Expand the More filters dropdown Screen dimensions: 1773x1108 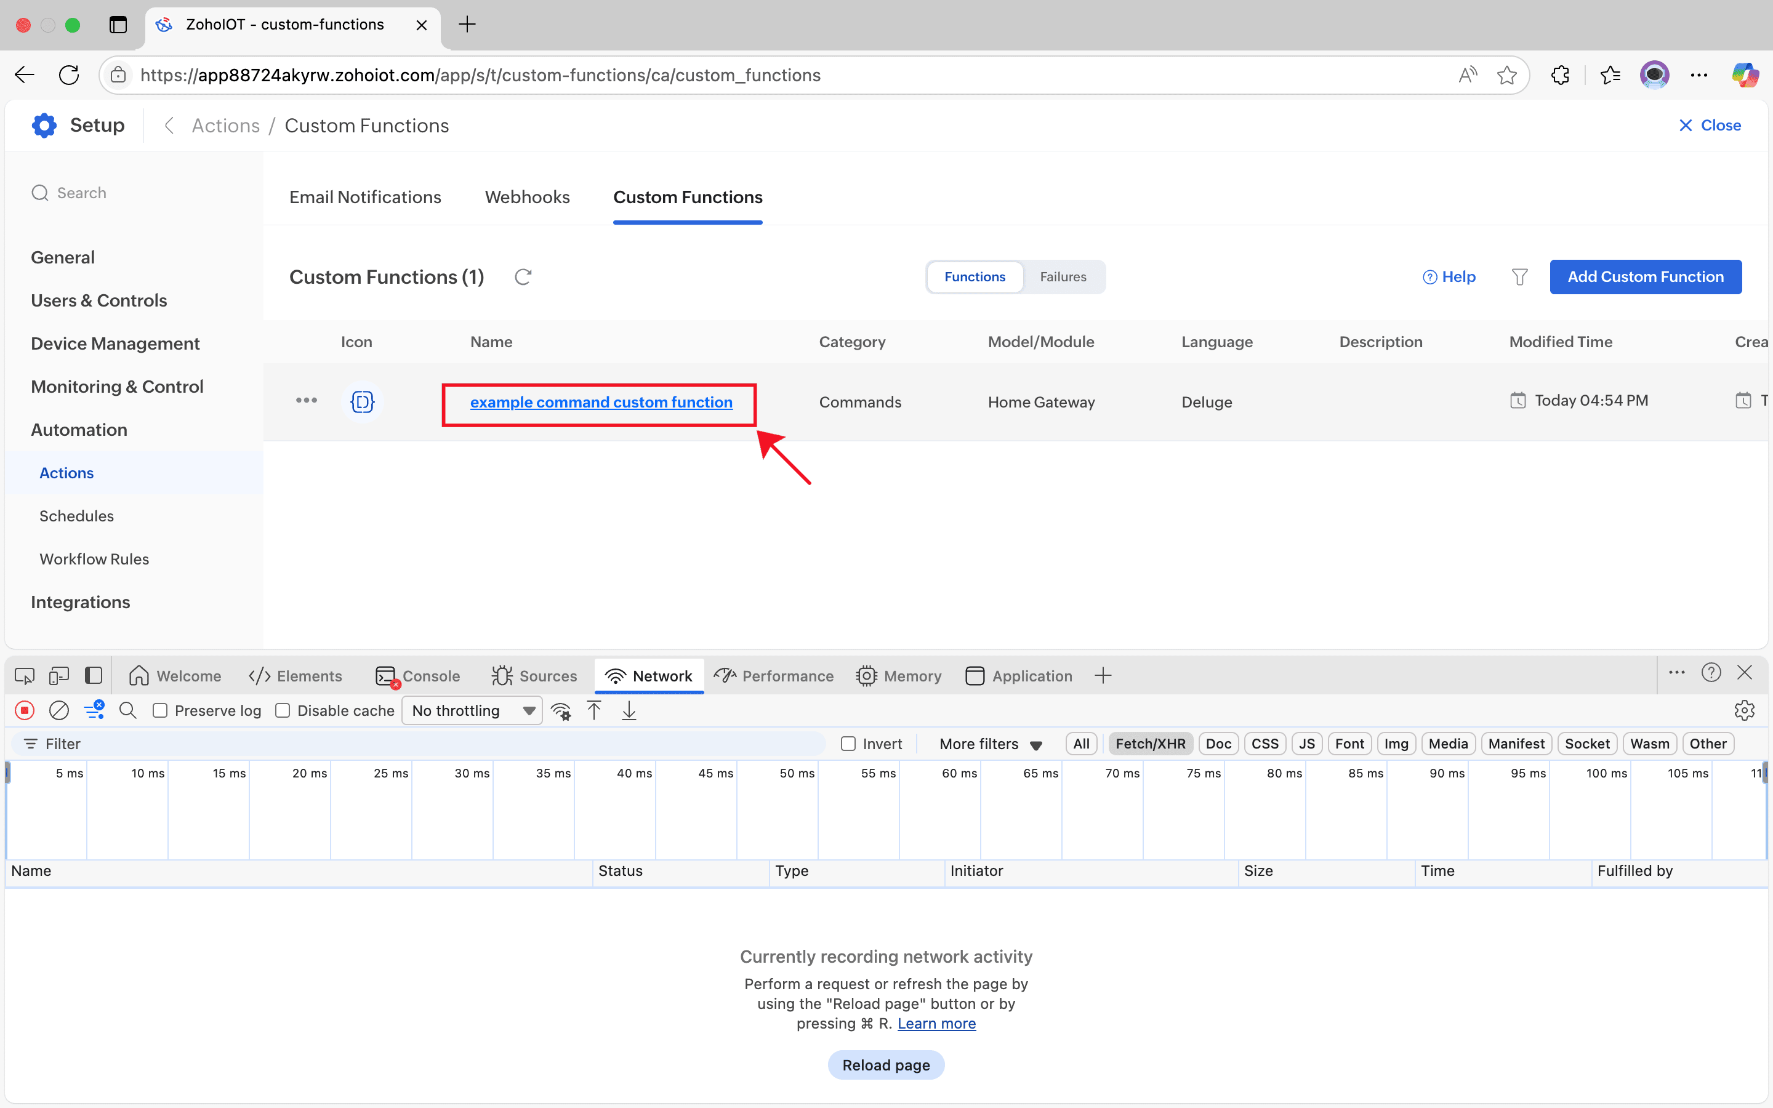pyautogui.click(x=990, y=744)
